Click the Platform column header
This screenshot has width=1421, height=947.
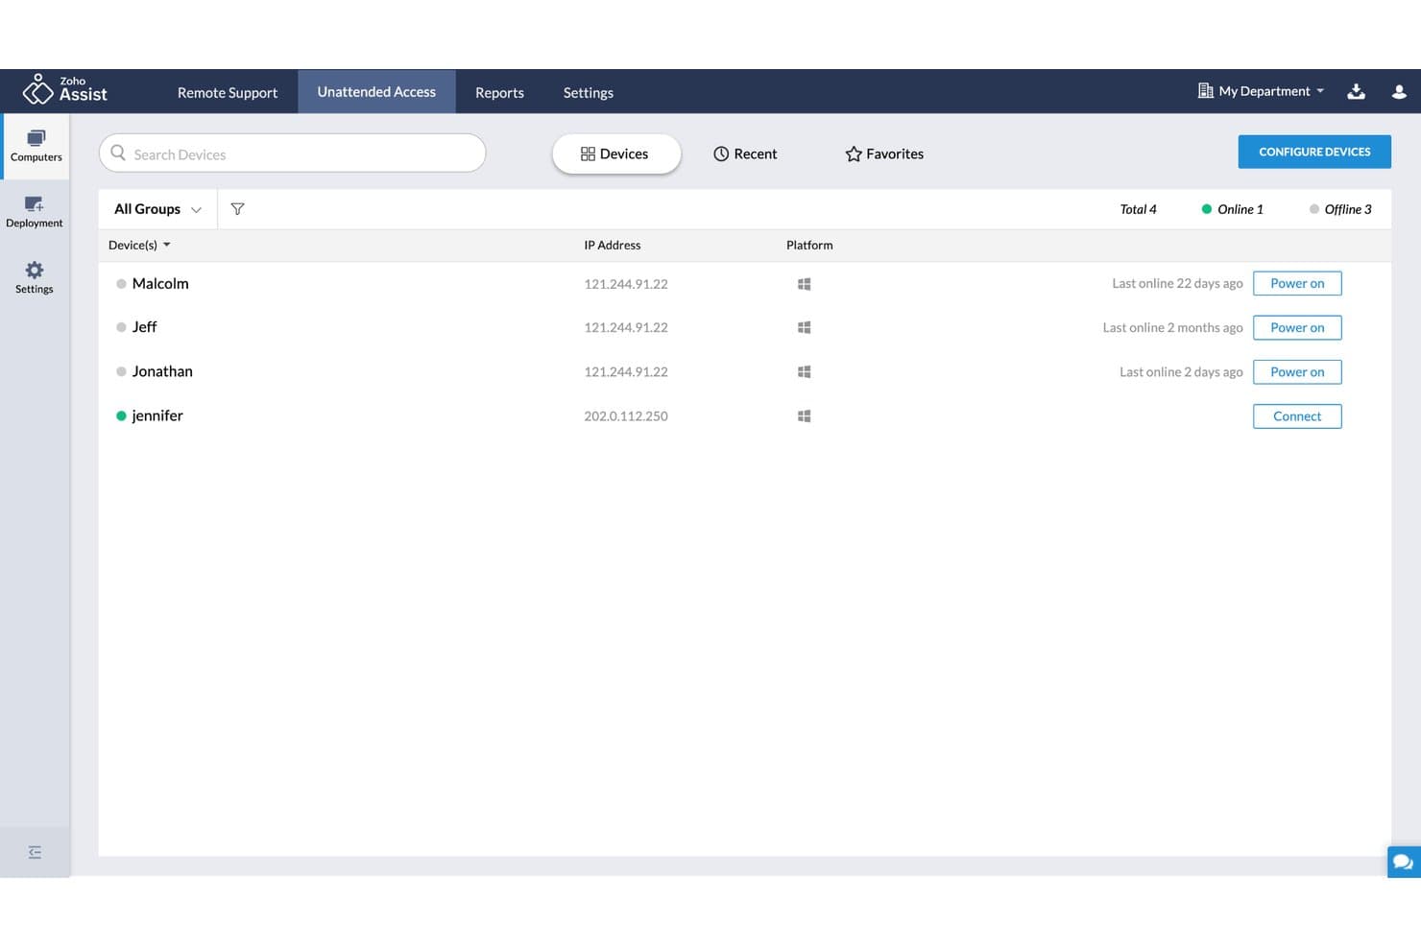point(809,245)
